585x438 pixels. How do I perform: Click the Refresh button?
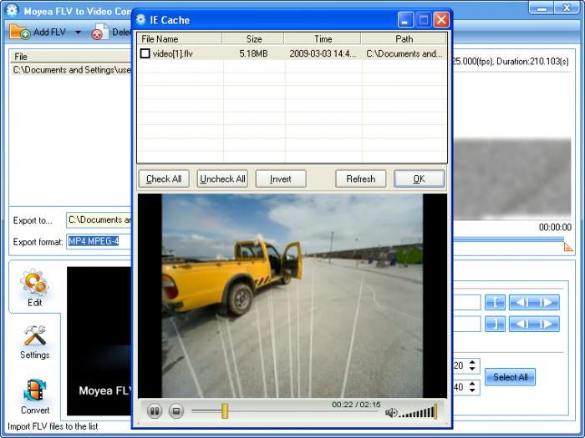361,179
